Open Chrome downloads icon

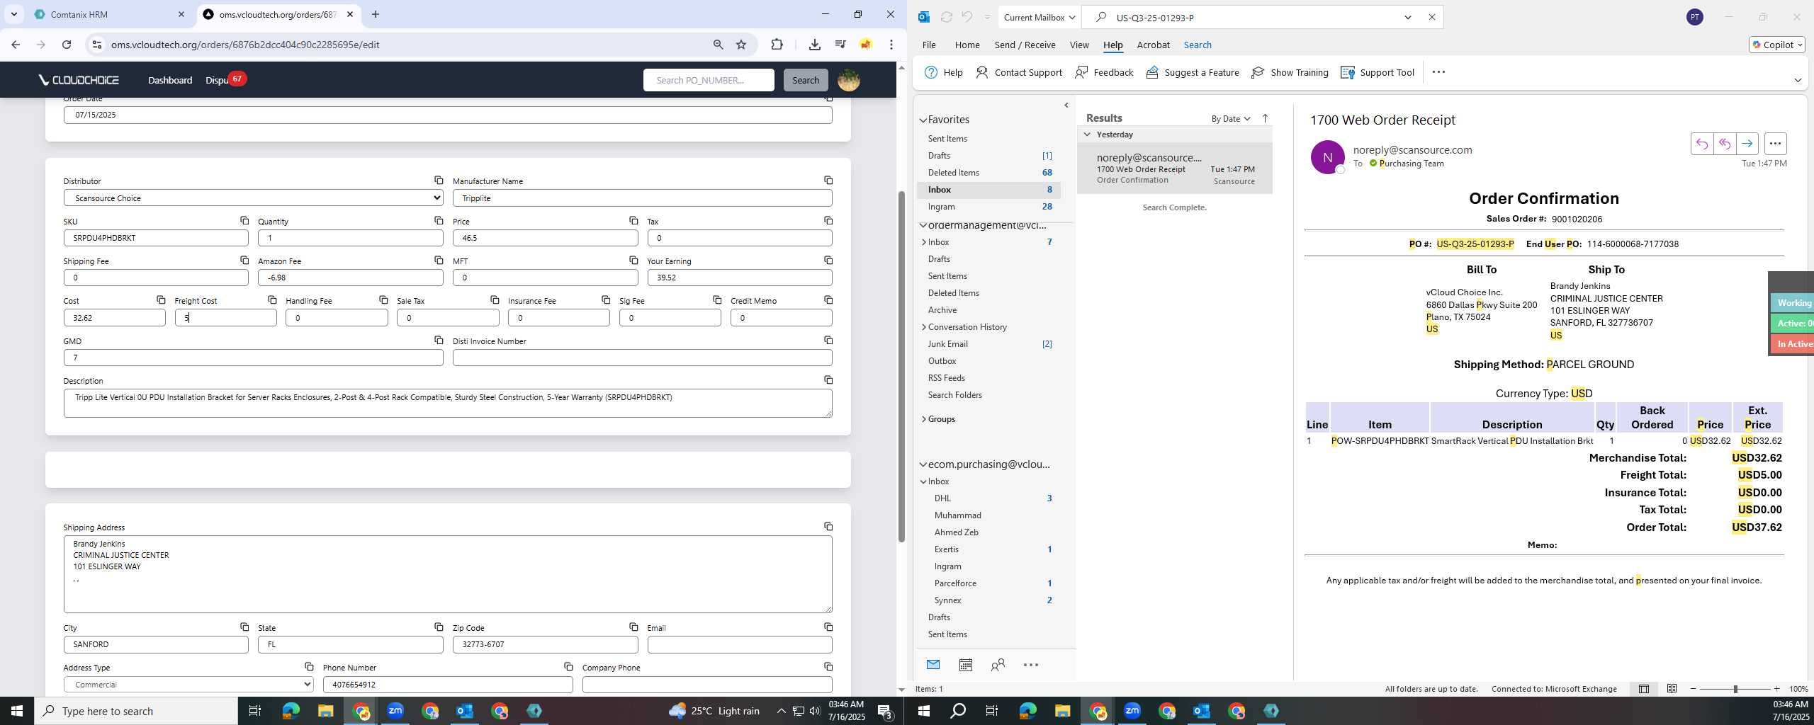pos(814,45)
